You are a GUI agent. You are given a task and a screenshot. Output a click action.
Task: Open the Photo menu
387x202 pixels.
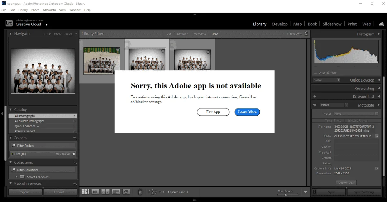pos(35,10)
